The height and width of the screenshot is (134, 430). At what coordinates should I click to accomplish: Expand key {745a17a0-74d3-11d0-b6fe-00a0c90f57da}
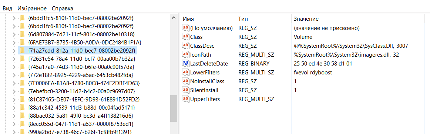[14, 67]
